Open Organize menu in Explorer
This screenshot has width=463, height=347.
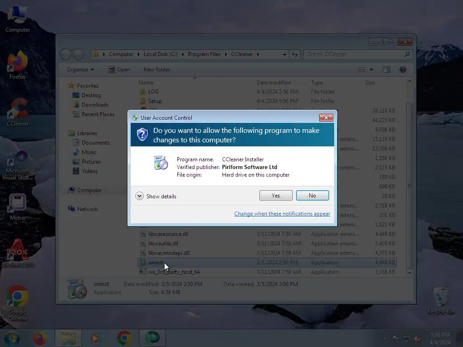pos(80,70)
